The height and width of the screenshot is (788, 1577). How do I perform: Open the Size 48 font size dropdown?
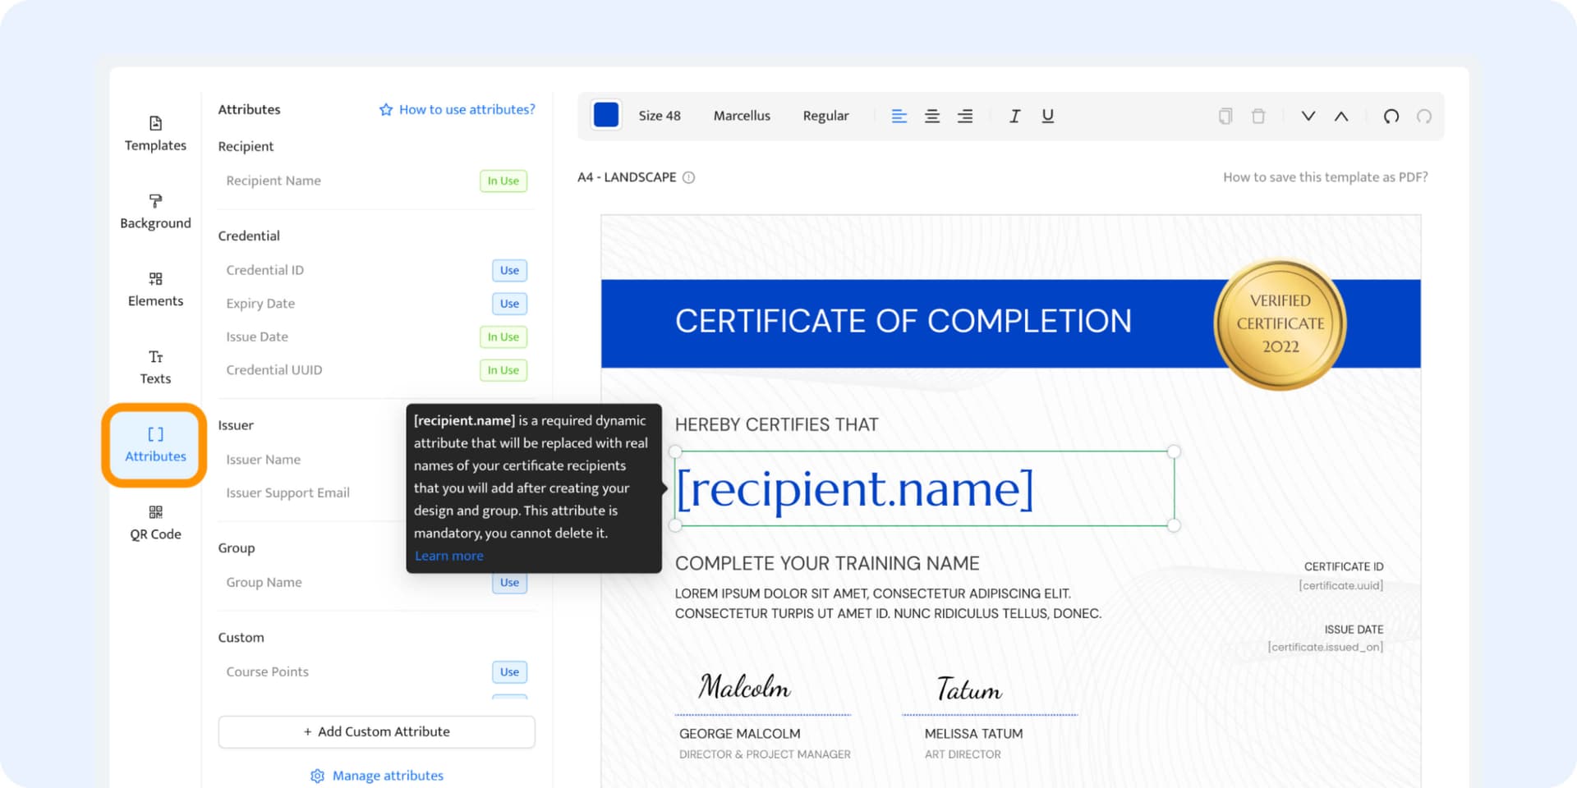[x=659, y=116]
